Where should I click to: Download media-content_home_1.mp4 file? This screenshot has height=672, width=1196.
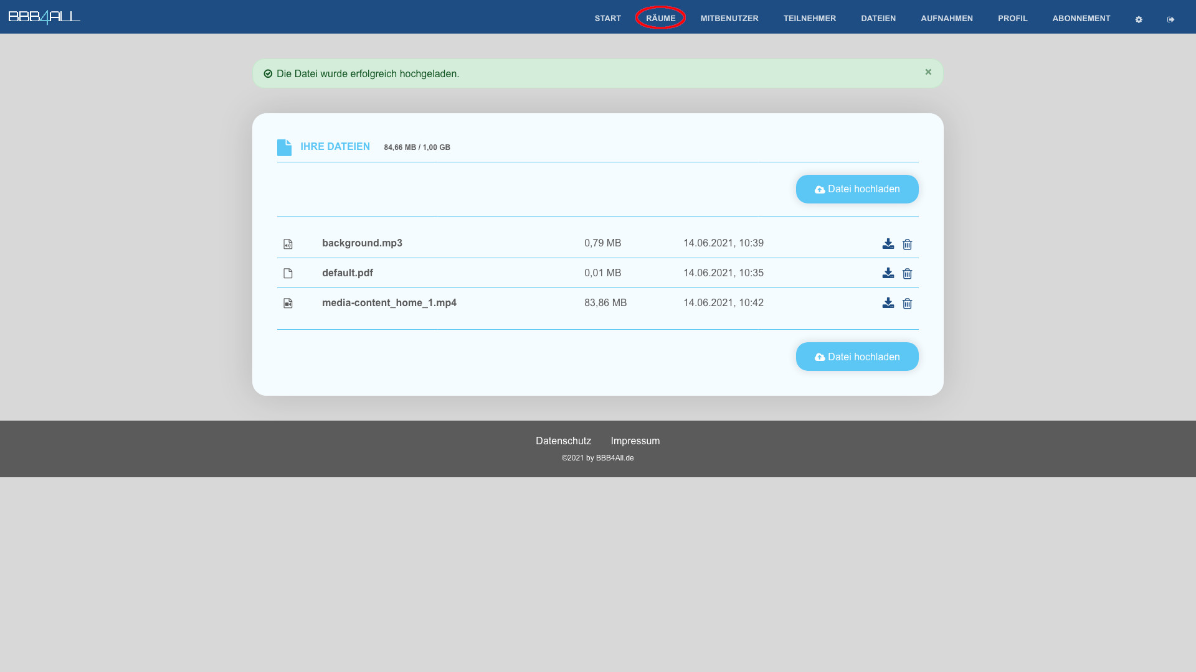click(888, 303)
